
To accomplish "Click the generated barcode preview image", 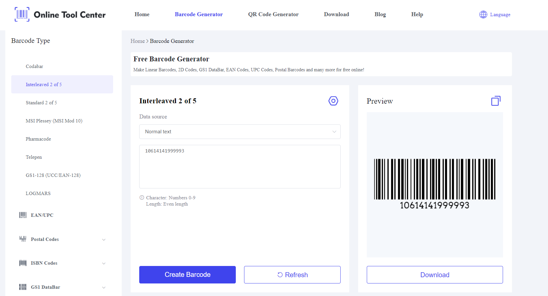I will coord(435,184).
